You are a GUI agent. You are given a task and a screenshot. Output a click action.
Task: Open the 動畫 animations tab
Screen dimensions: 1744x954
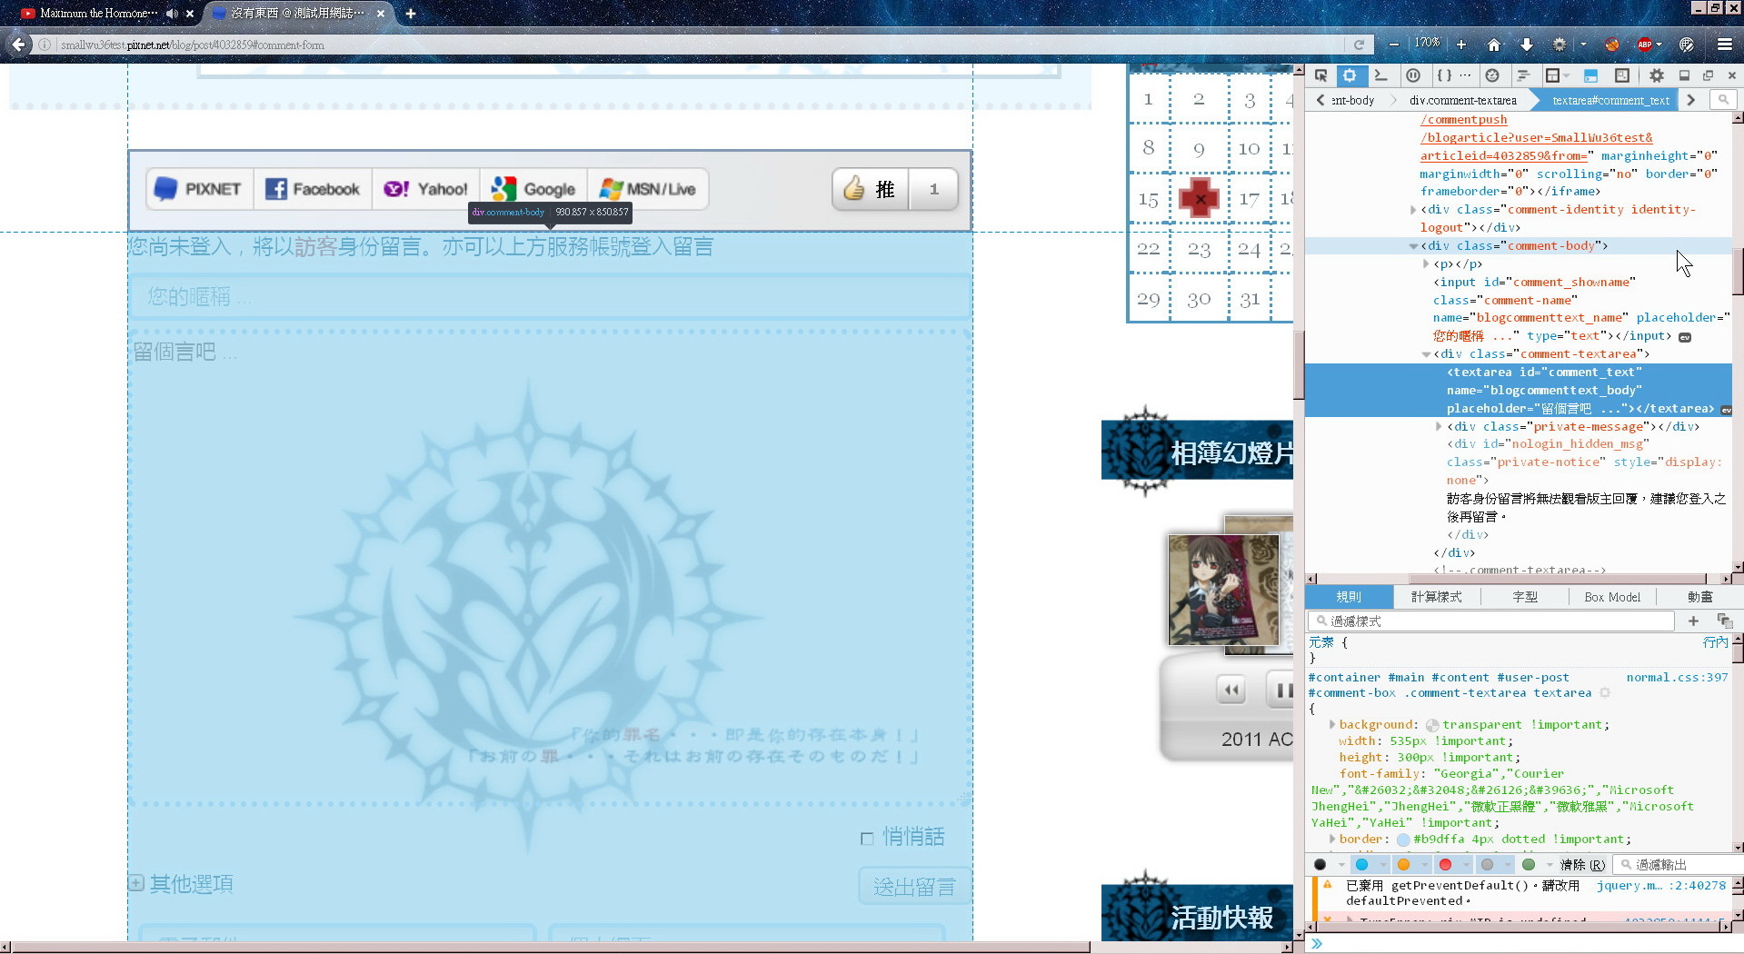[x=1699, y=597]
